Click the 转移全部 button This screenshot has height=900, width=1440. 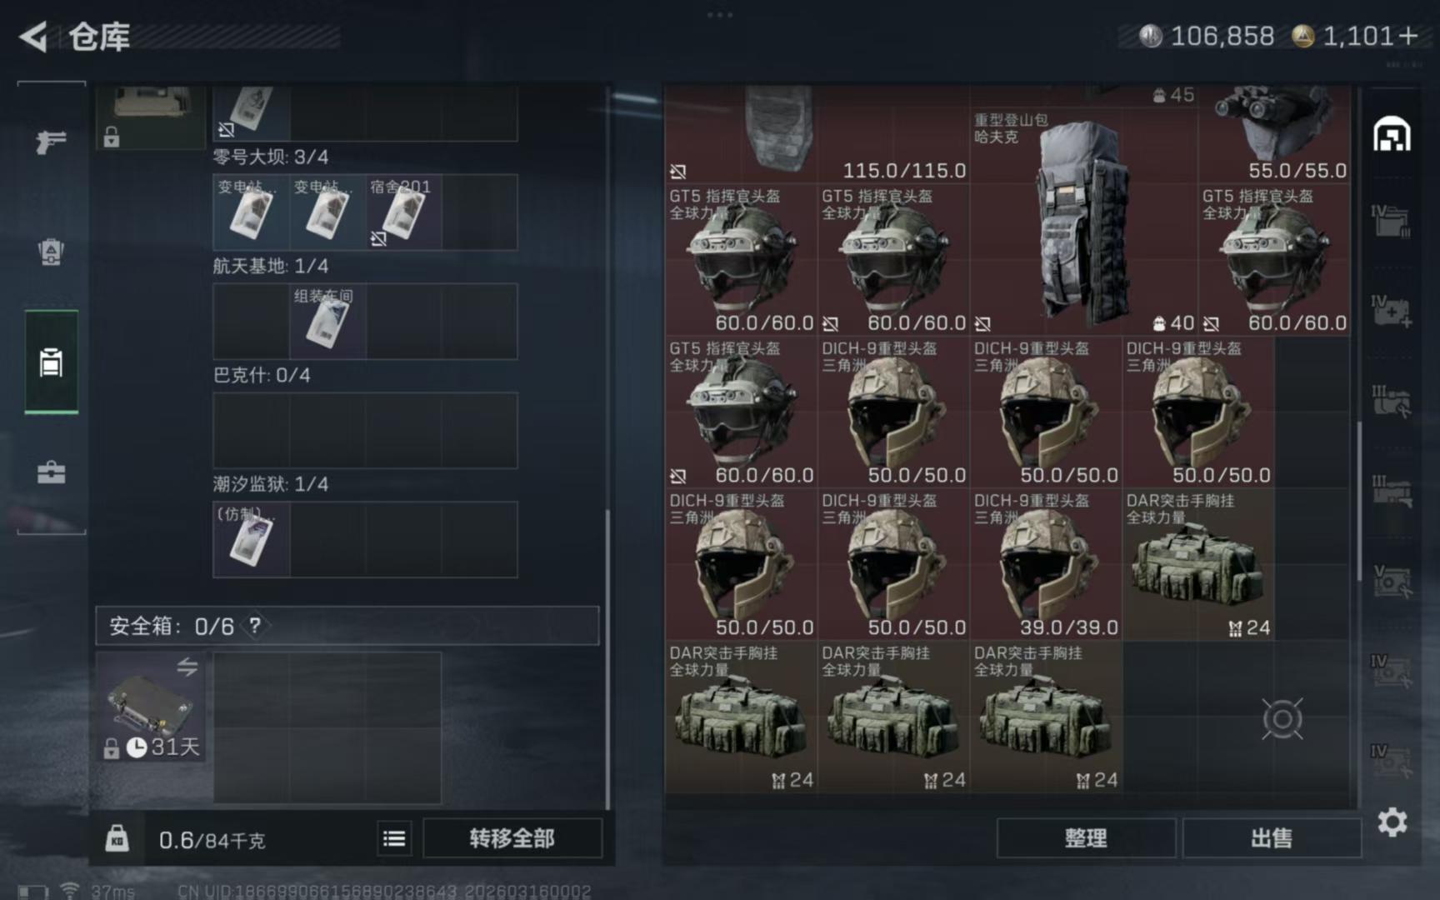(512, 838)
